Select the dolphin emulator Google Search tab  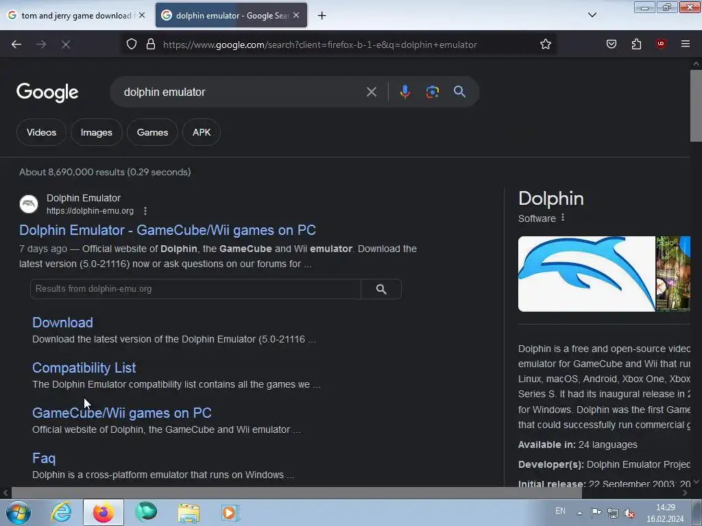coord(232,15)
